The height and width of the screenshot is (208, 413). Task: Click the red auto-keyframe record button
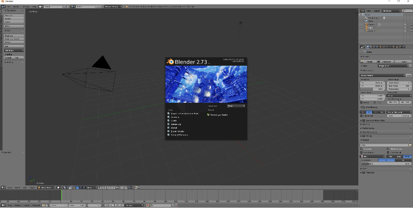[x=148, y=205]
